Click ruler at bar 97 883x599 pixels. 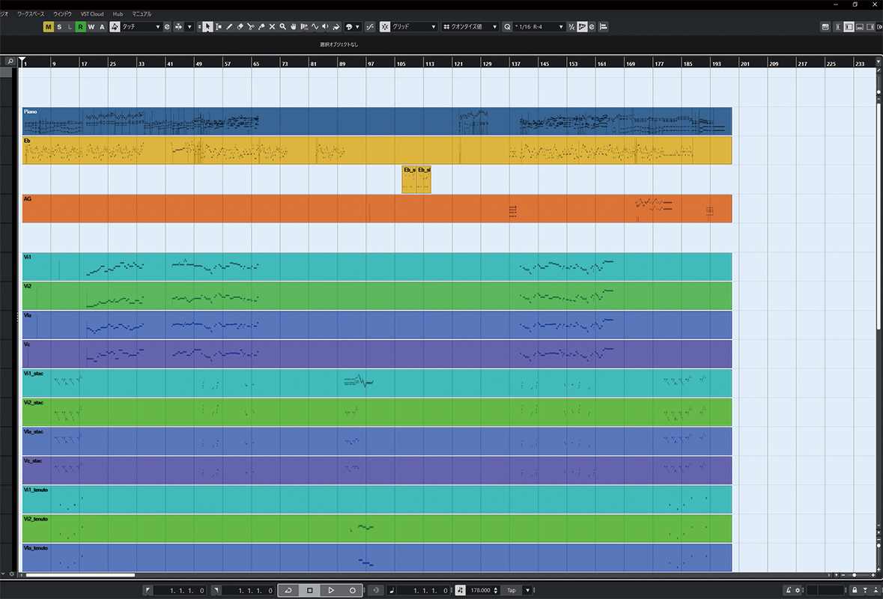[371, 63]
